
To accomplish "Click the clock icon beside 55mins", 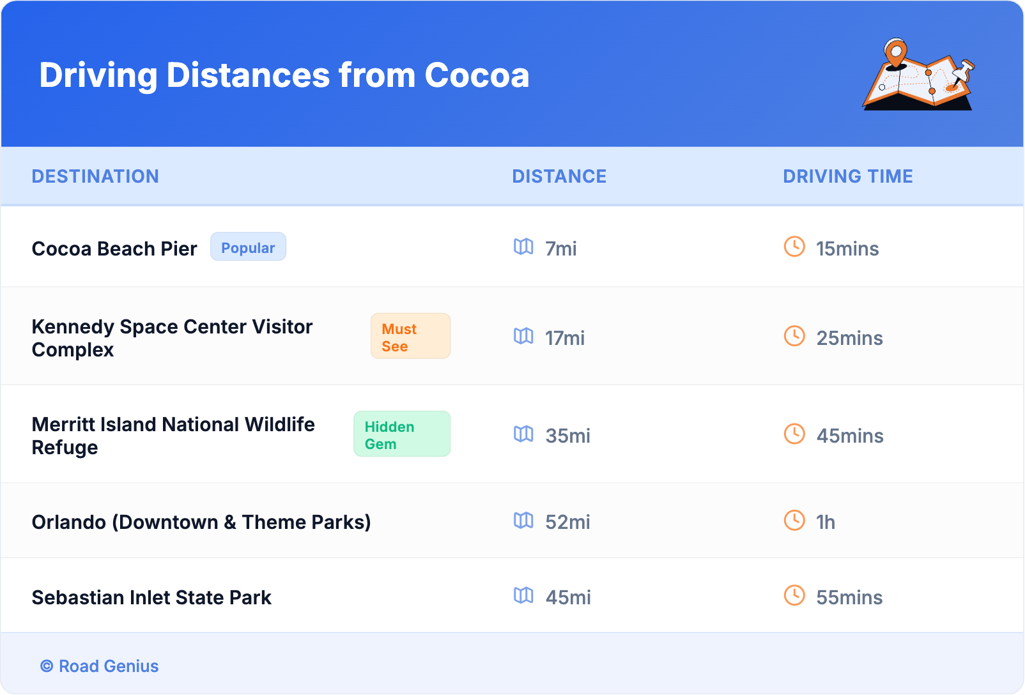I will click(794, 596).
